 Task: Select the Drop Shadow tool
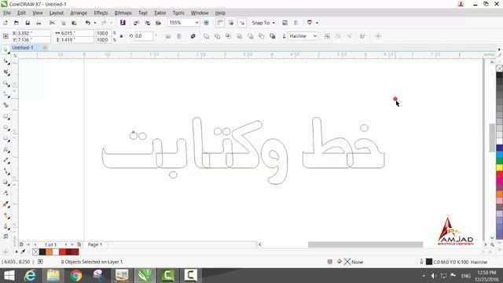6,182
